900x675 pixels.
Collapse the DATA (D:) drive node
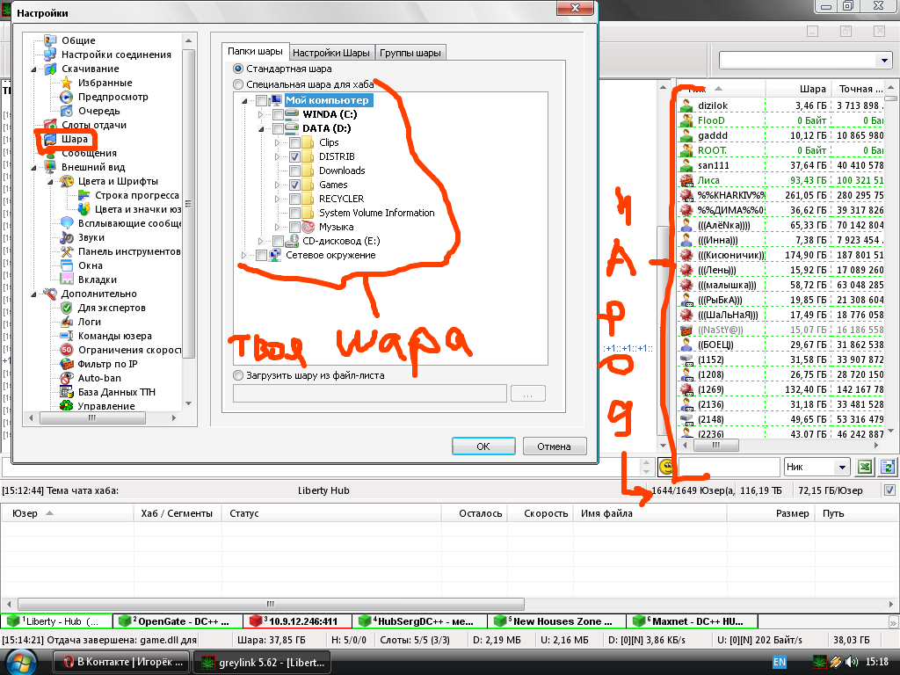tap(261, 128)
